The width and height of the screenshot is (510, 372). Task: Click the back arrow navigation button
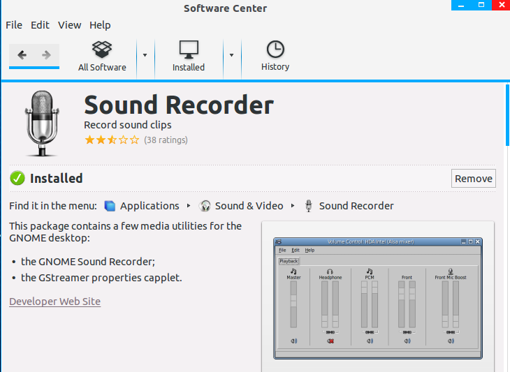(22, 55)
